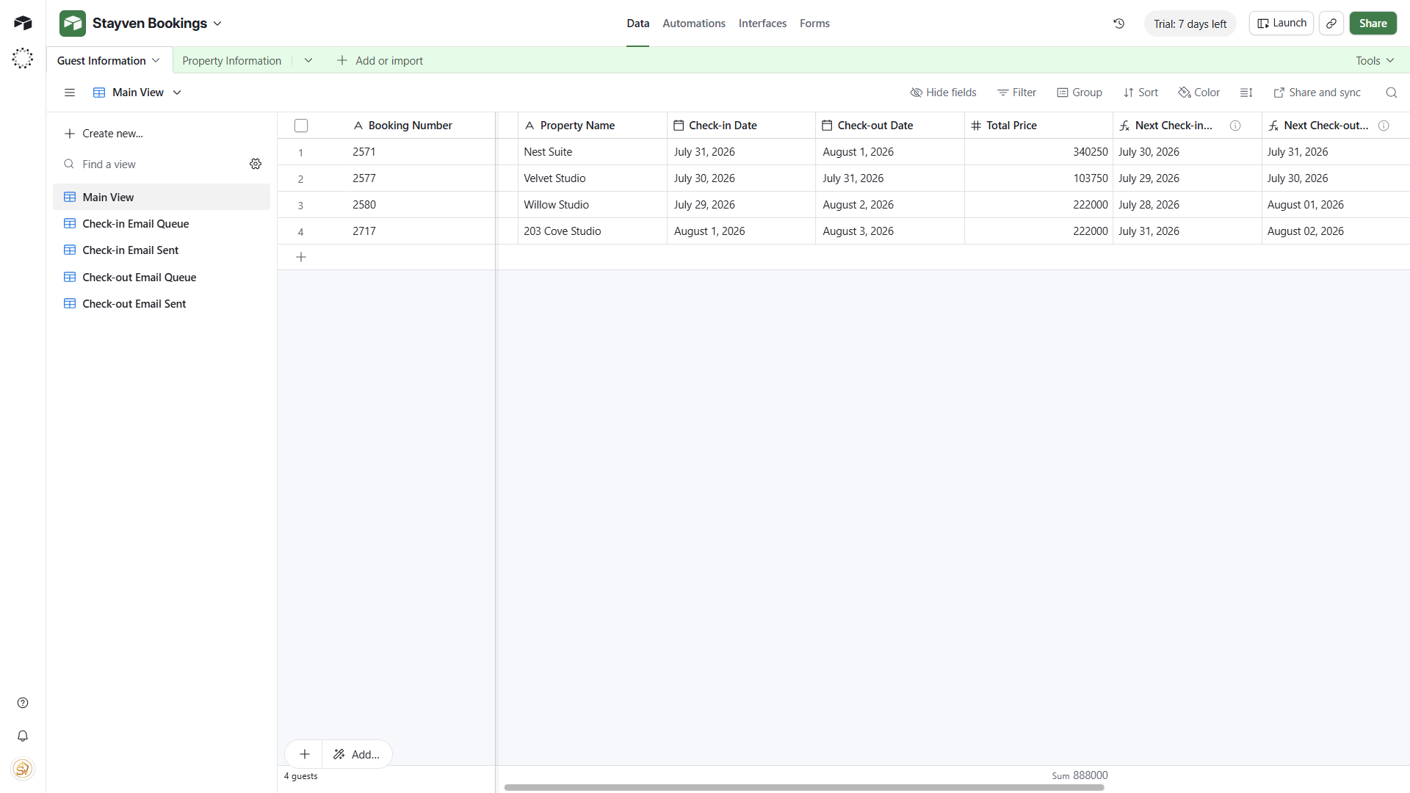
Task: Open notifications bell icon
Action: point(23,736)
